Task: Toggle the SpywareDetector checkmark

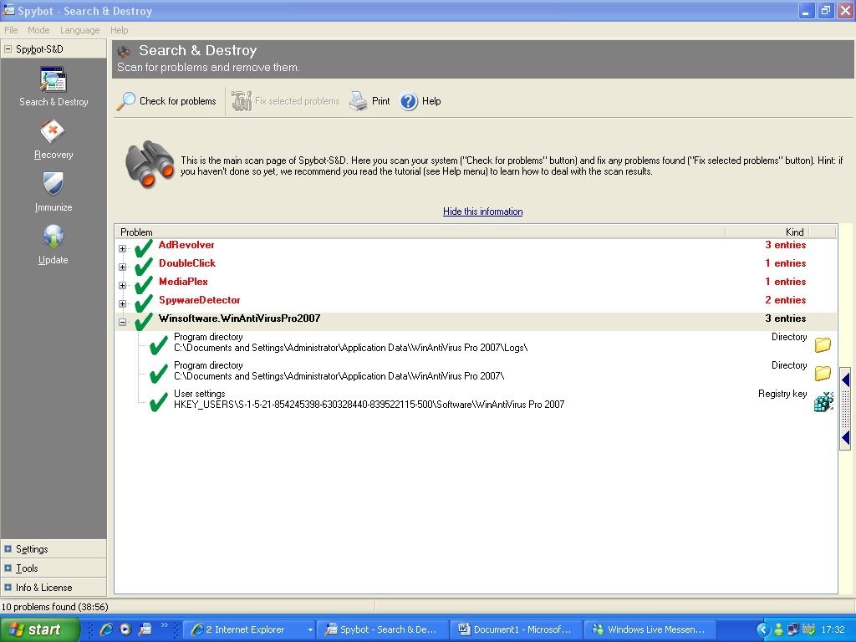Action: pos(144,303)
